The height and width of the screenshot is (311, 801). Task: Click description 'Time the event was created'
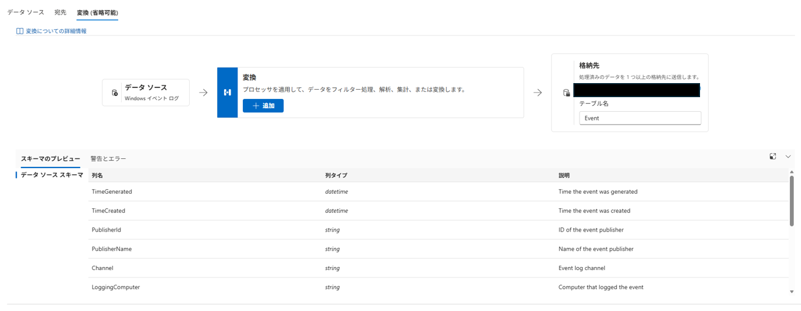pos(594,211)
